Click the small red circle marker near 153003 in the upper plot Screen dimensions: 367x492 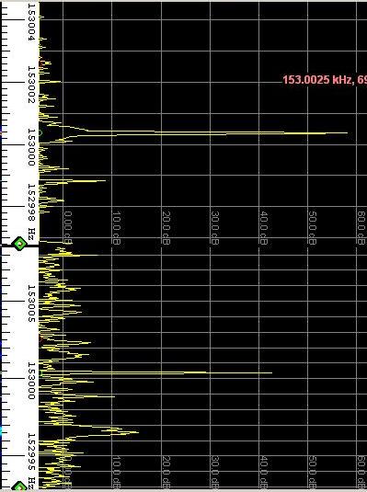tap(41, 63)
